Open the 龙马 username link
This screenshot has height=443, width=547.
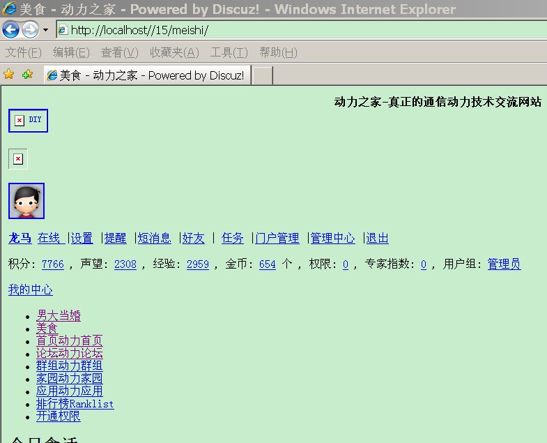click(20, 239)
